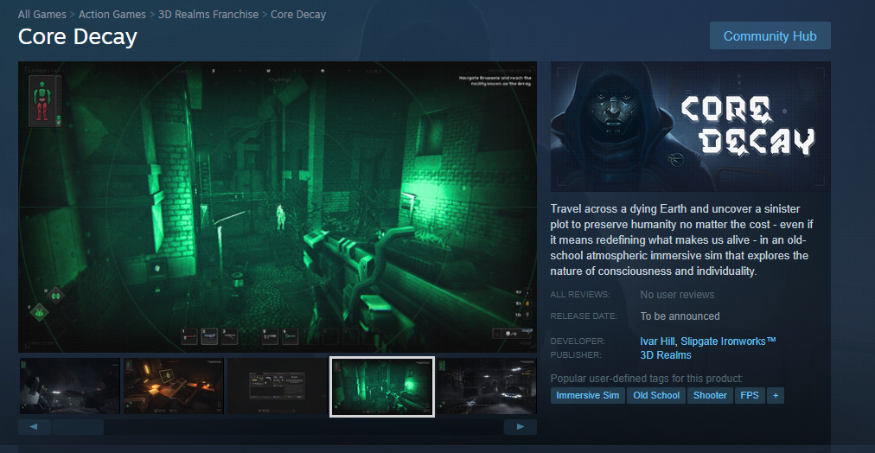Image resolution: width=875 pixels, height=453 pixels.
Task: View developer Ivar Hill's page
Action: pyautogui.click(x=658, y=341)
